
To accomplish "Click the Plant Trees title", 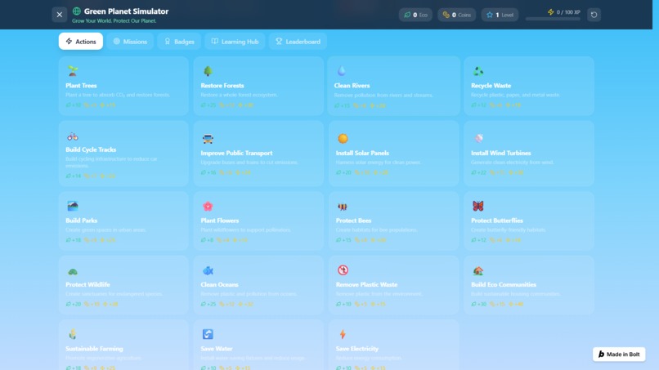I will point(81,85).
